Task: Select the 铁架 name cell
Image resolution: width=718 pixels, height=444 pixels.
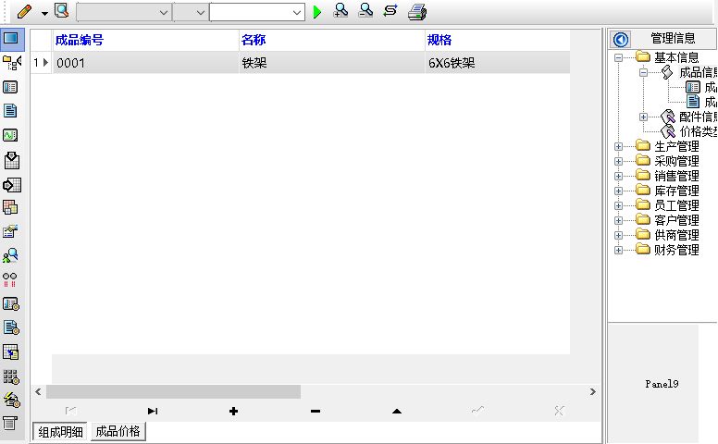Action: pyautogui.click(x=332, y=63)
